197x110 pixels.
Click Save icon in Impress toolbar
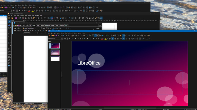coord(56,36)
